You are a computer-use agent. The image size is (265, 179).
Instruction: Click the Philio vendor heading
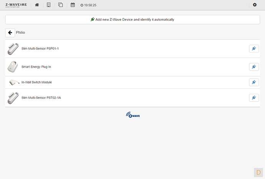tap(20, 33)
